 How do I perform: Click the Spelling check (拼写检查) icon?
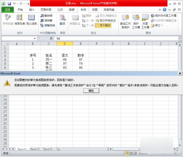coord(8,19)
